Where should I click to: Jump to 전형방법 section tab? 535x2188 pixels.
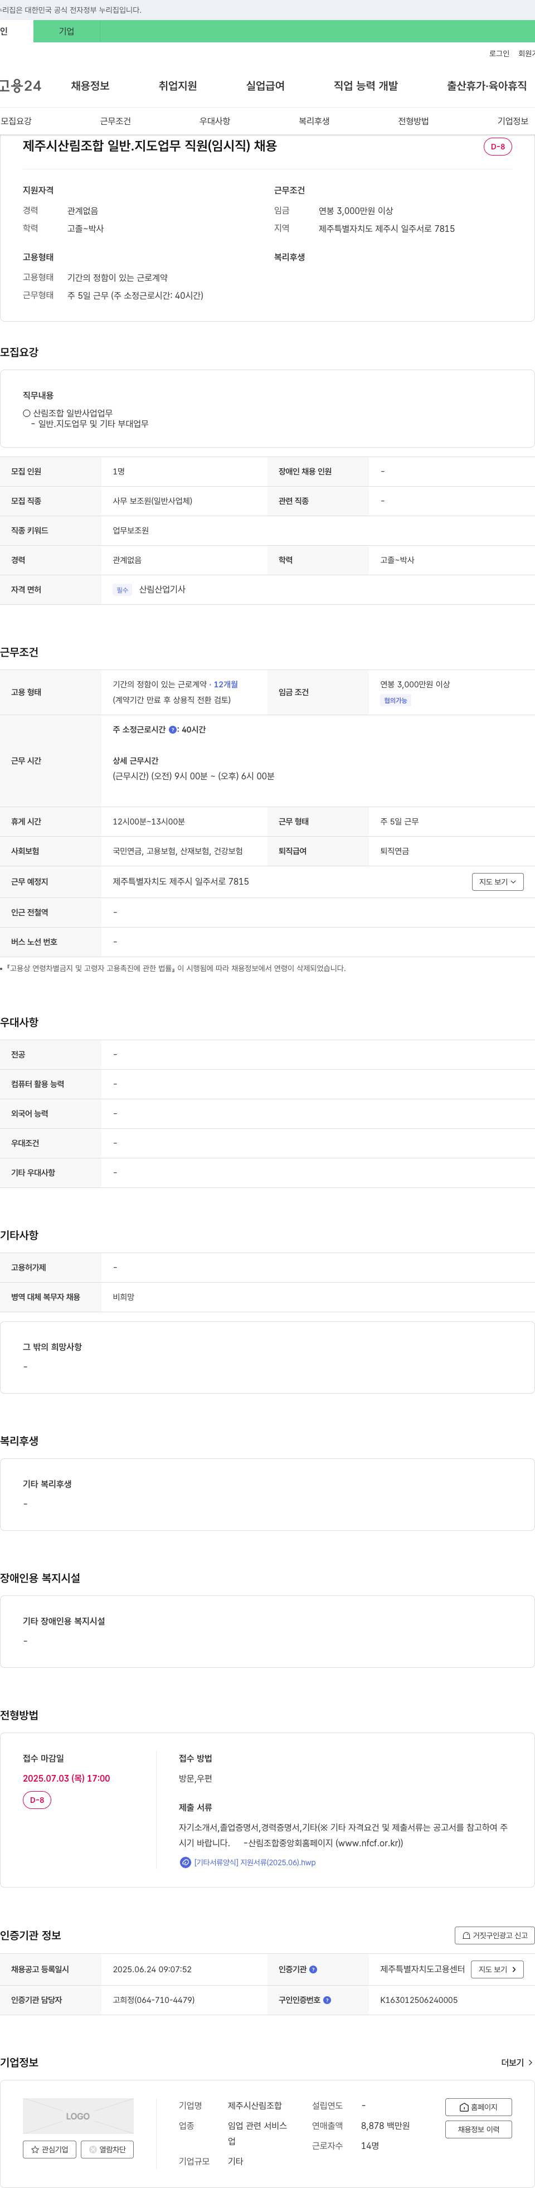(x=414, y=120)
